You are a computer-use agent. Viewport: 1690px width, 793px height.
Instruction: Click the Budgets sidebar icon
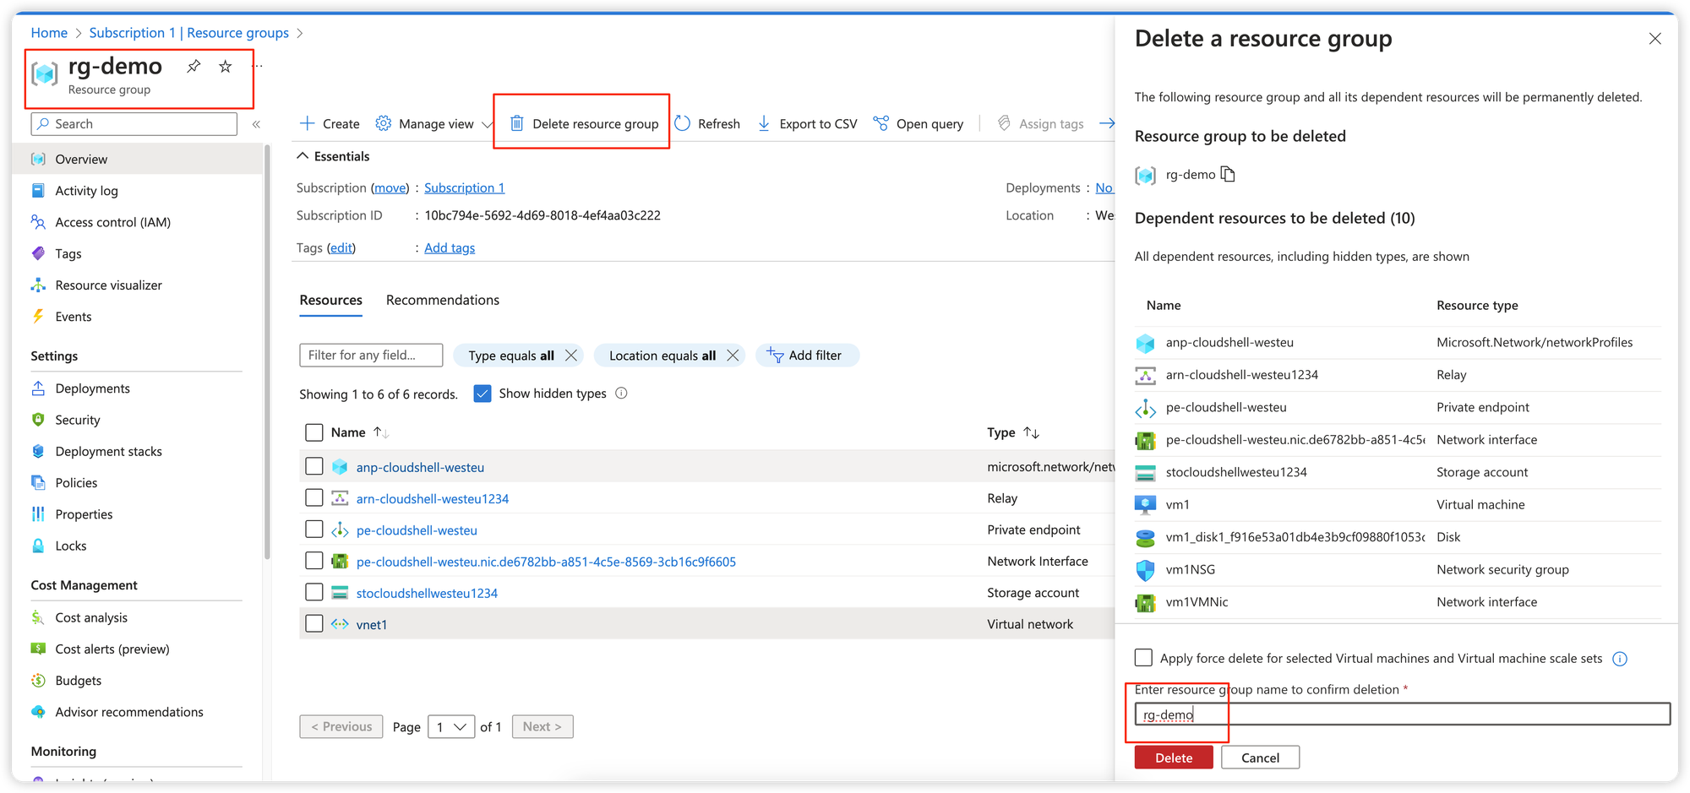click(x=38, y=681)
